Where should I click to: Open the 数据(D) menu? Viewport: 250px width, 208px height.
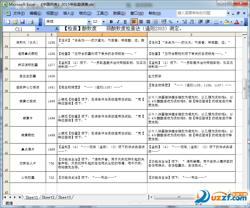(x=119, y=13)
